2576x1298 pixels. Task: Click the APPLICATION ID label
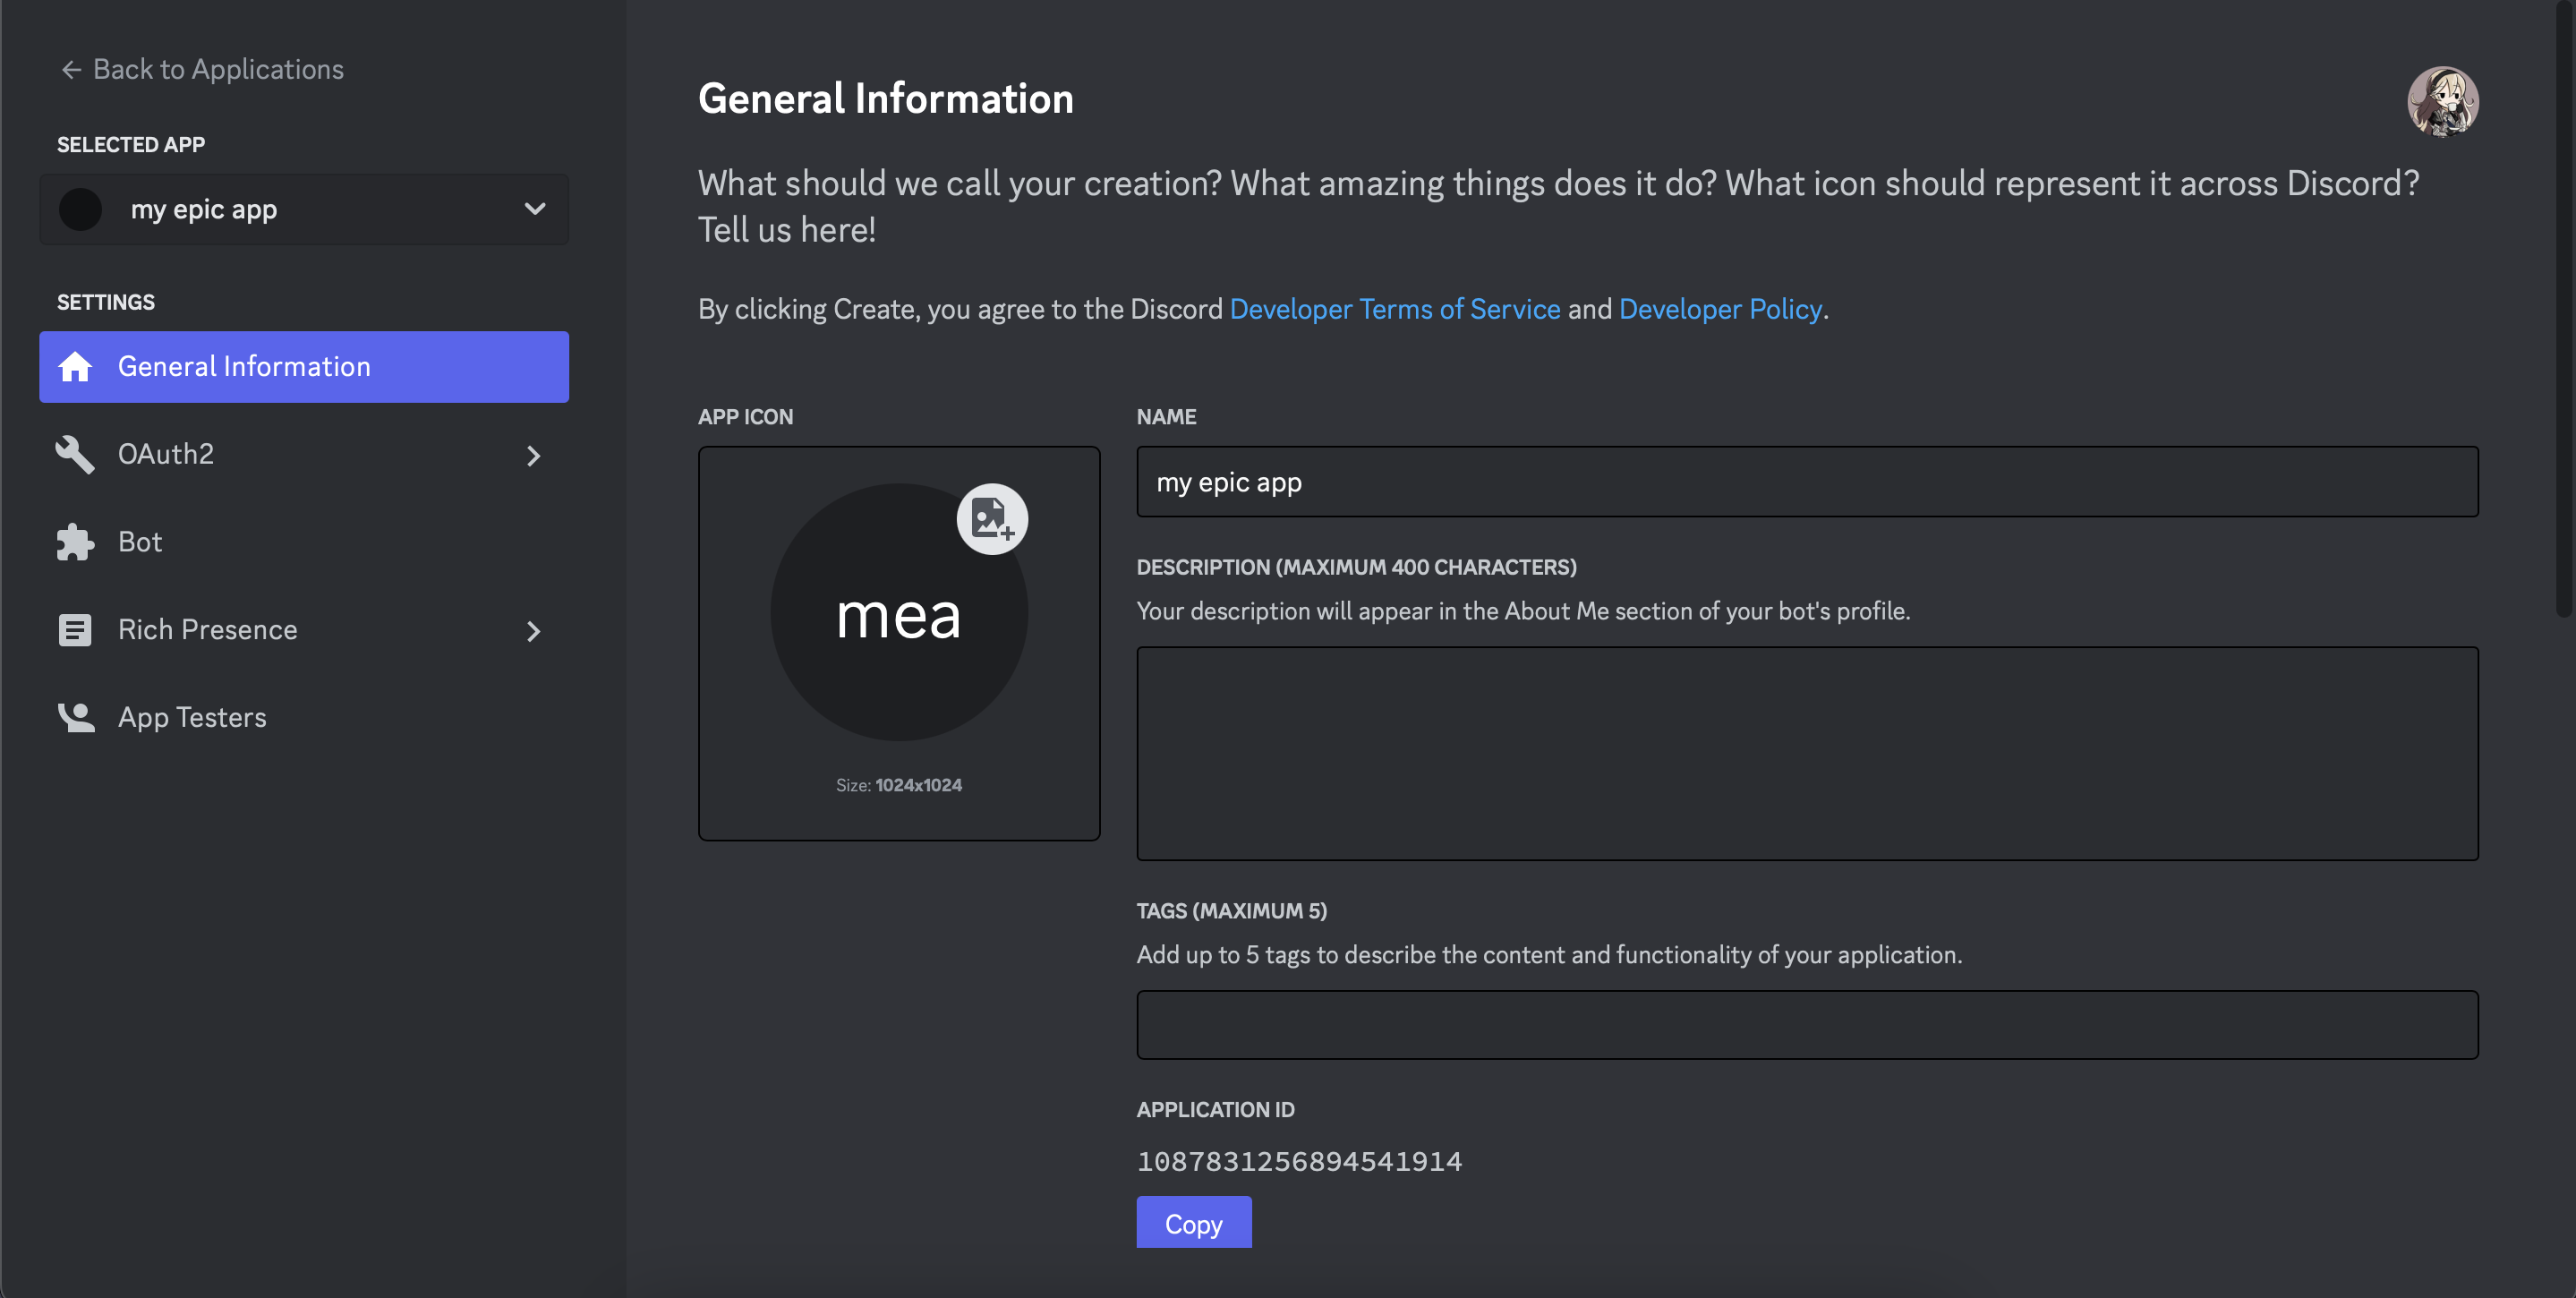[x=1215, y=1110]
